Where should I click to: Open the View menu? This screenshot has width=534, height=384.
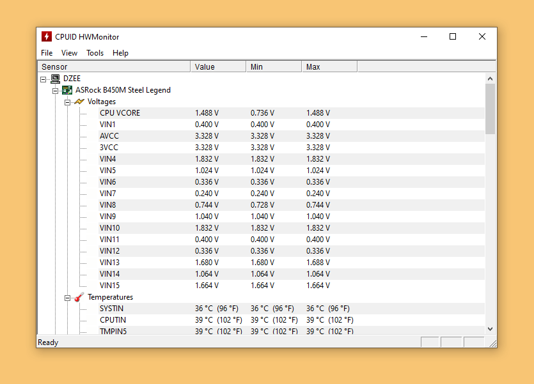pos(69,53)
